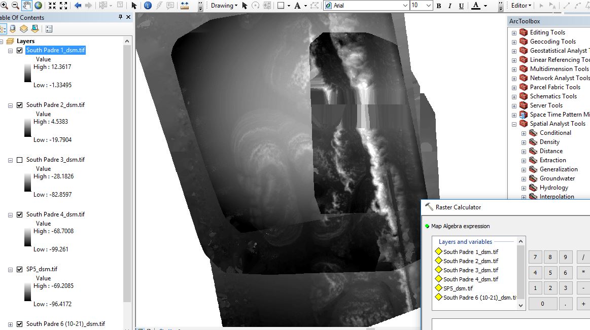The image size is (590, 330).
Task: Collapse Spatial Analyst Tools toolbox
Action: (x=514, y=124)
